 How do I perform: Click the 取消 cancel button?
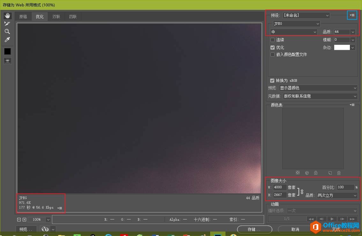[x=295, y=229]
